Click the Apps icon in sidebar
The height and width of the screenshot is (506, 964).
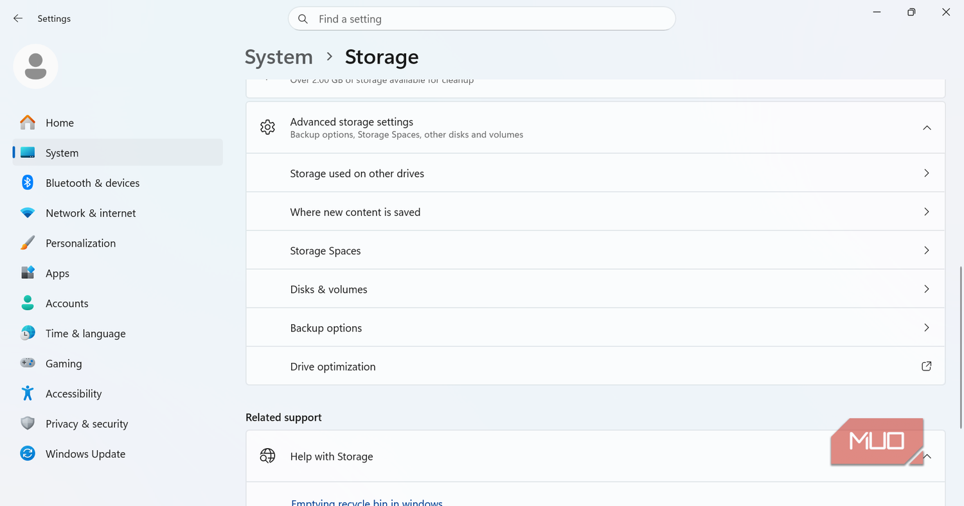tap(28, 274)
